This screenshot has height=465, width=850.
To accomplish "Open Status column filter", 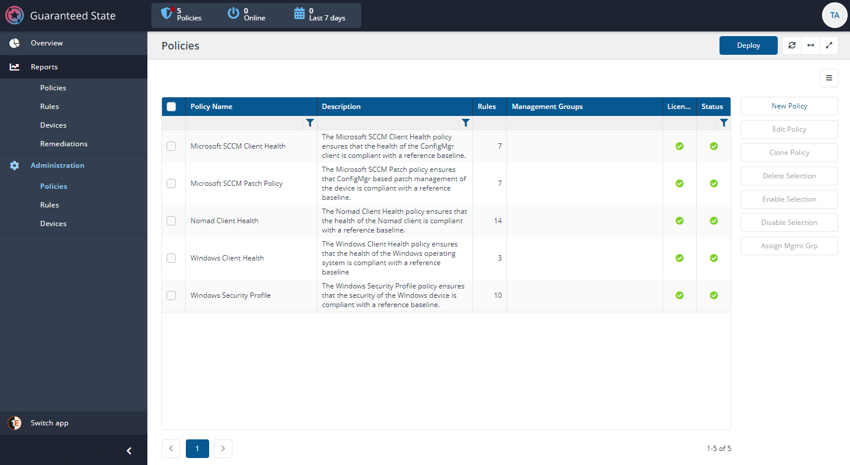I will pyautogui.click(x=724, y=123).
